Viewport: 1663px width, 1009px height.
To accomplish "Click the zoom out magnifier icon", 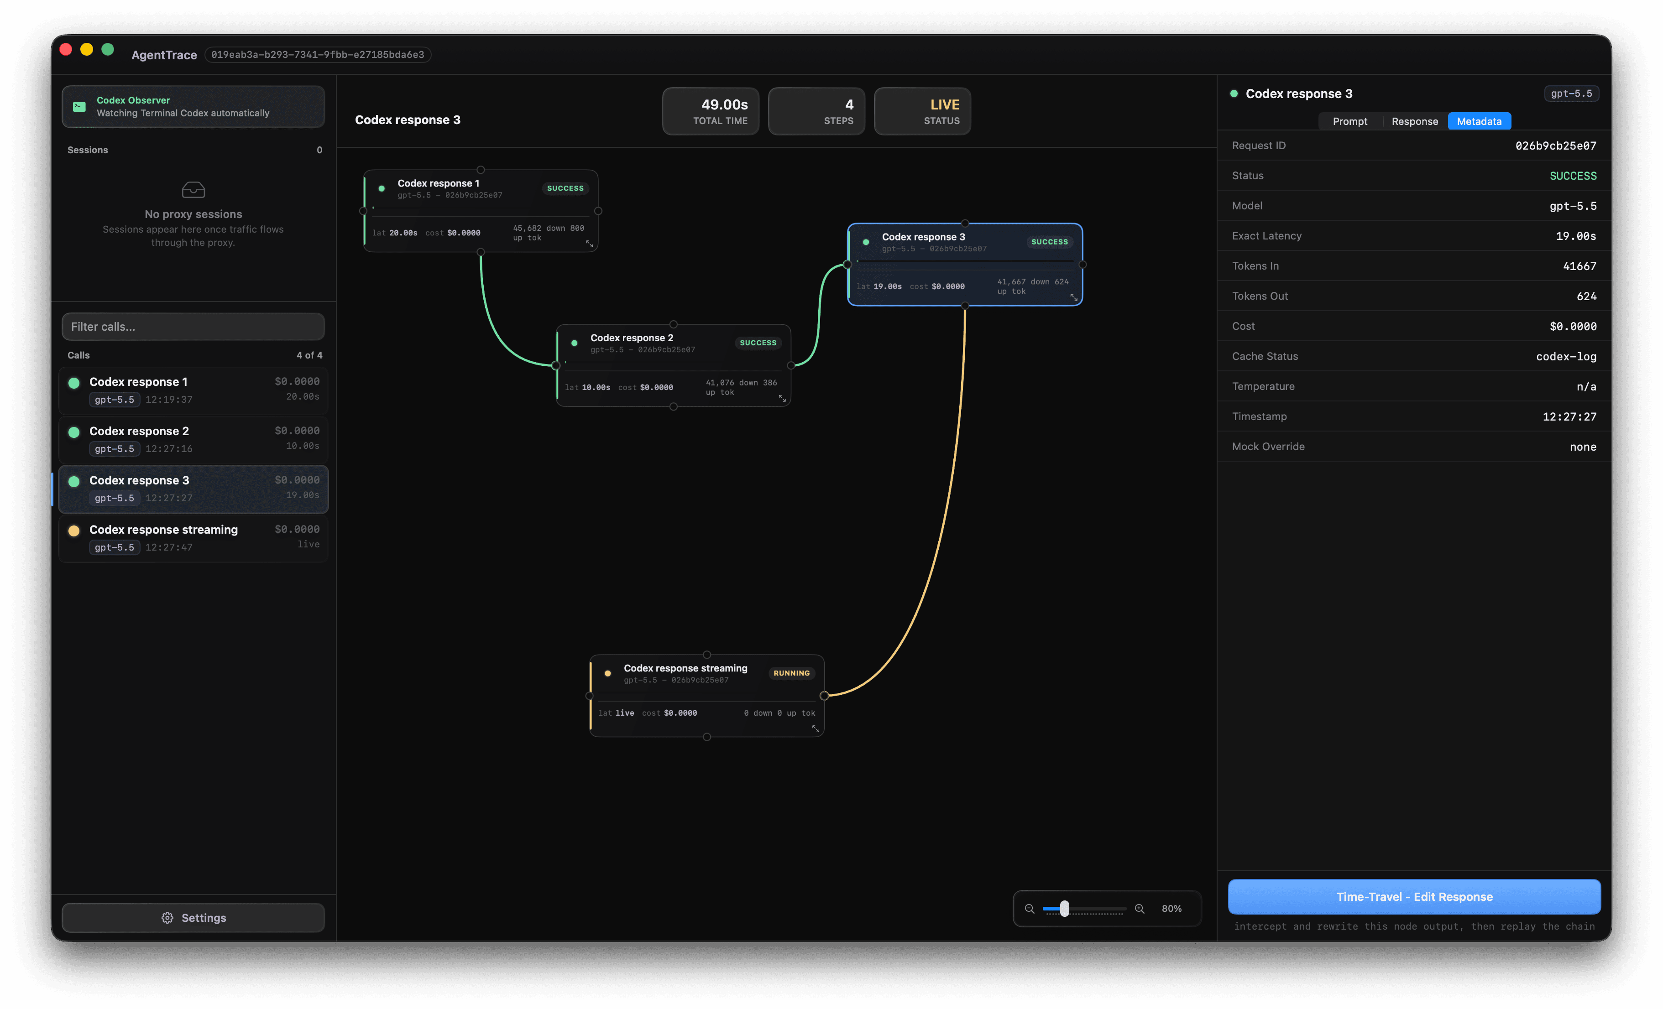I will coord(1029,909).
